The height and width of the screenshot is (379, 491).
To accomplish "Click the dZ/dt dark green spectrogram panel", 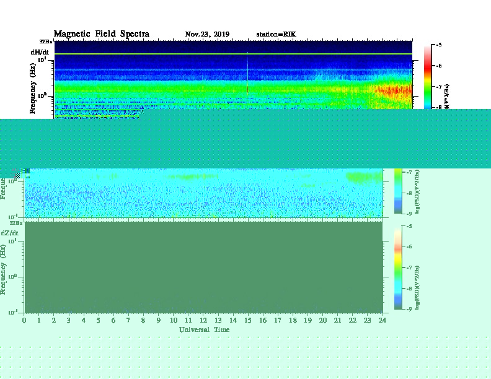I will click(x=203, y=268).
